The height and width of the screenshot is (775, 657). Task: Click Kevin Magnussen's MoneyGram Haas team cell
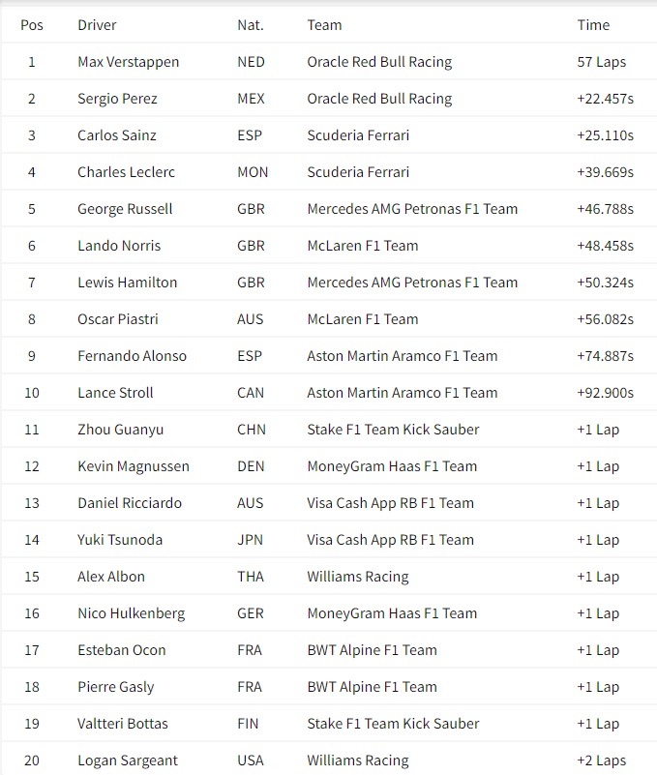[392, 466]
